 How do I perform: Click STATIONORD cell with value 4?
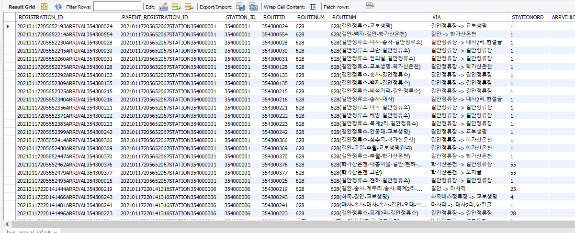click(529, 197)
